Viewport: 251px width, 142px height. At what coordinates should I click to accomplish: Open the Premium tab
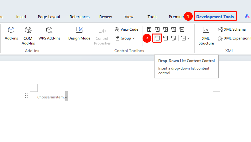176,17
